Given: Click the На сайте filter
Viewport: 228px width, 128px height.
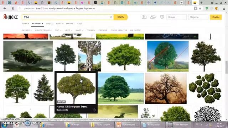Looking at the screenshot, I should (x=135, y=30).
